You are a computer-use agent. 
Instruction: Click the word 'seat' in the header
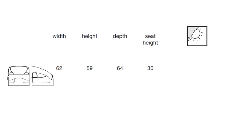coord(150,36)
